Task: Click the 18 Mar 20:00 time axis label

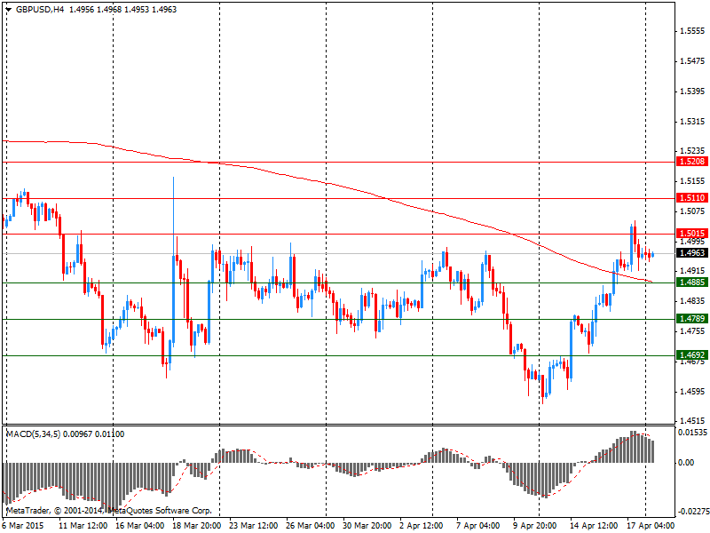Action: pos(197,526)
